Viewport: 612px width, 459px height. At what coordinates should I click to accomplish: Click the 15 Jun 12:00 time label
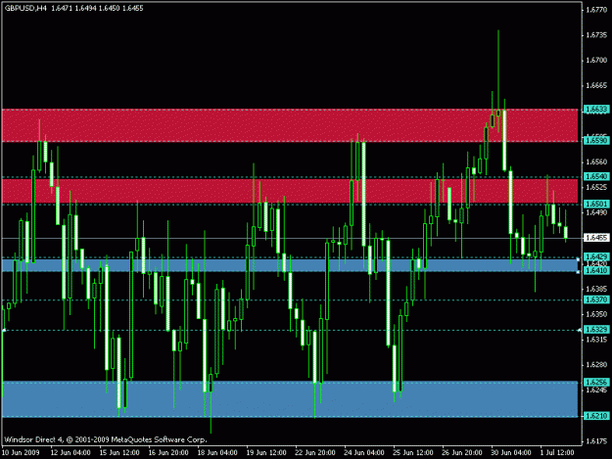click(x=119, y=453)
